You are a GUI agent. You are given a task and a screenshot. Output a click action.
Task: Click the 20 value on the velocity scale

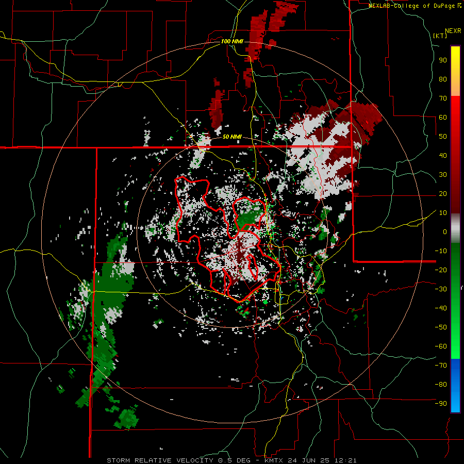[x=443, y=193]
